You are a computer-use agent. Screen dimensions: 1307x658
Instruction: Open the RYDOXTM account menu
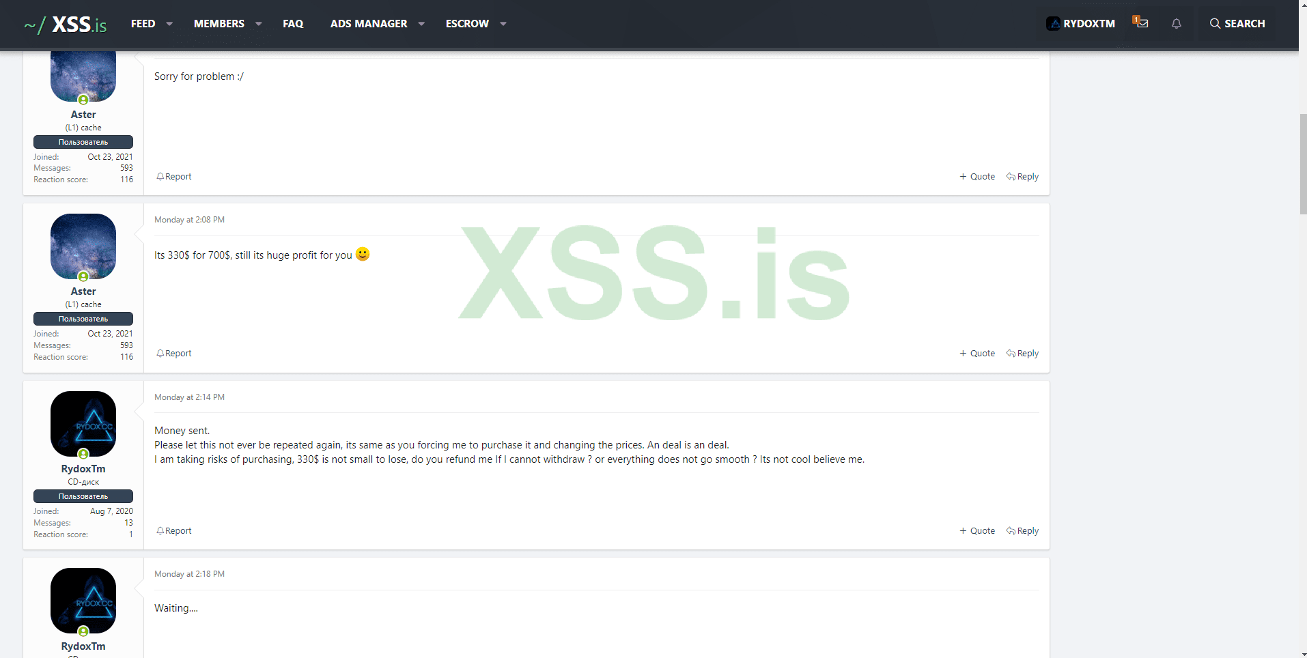coord(1081,24)
